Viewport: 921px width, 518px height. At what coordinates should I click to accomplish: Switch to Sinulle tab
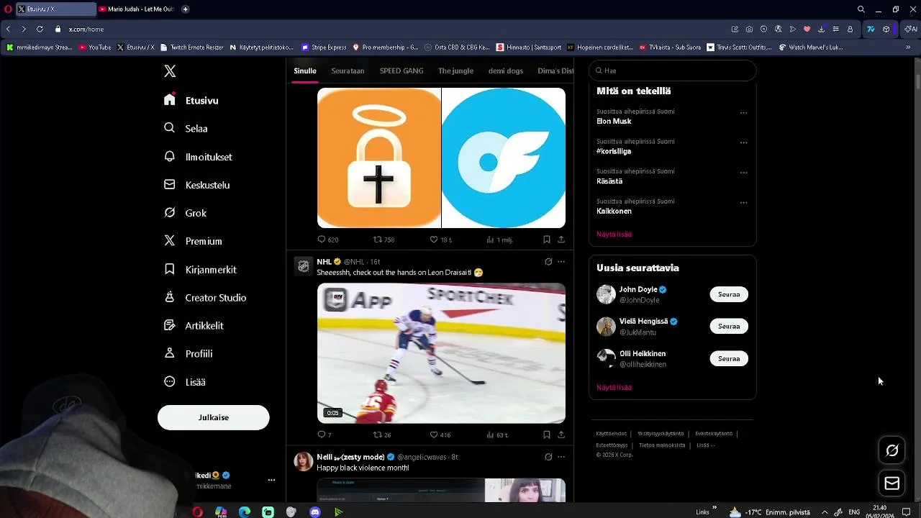tap(305, 71)
